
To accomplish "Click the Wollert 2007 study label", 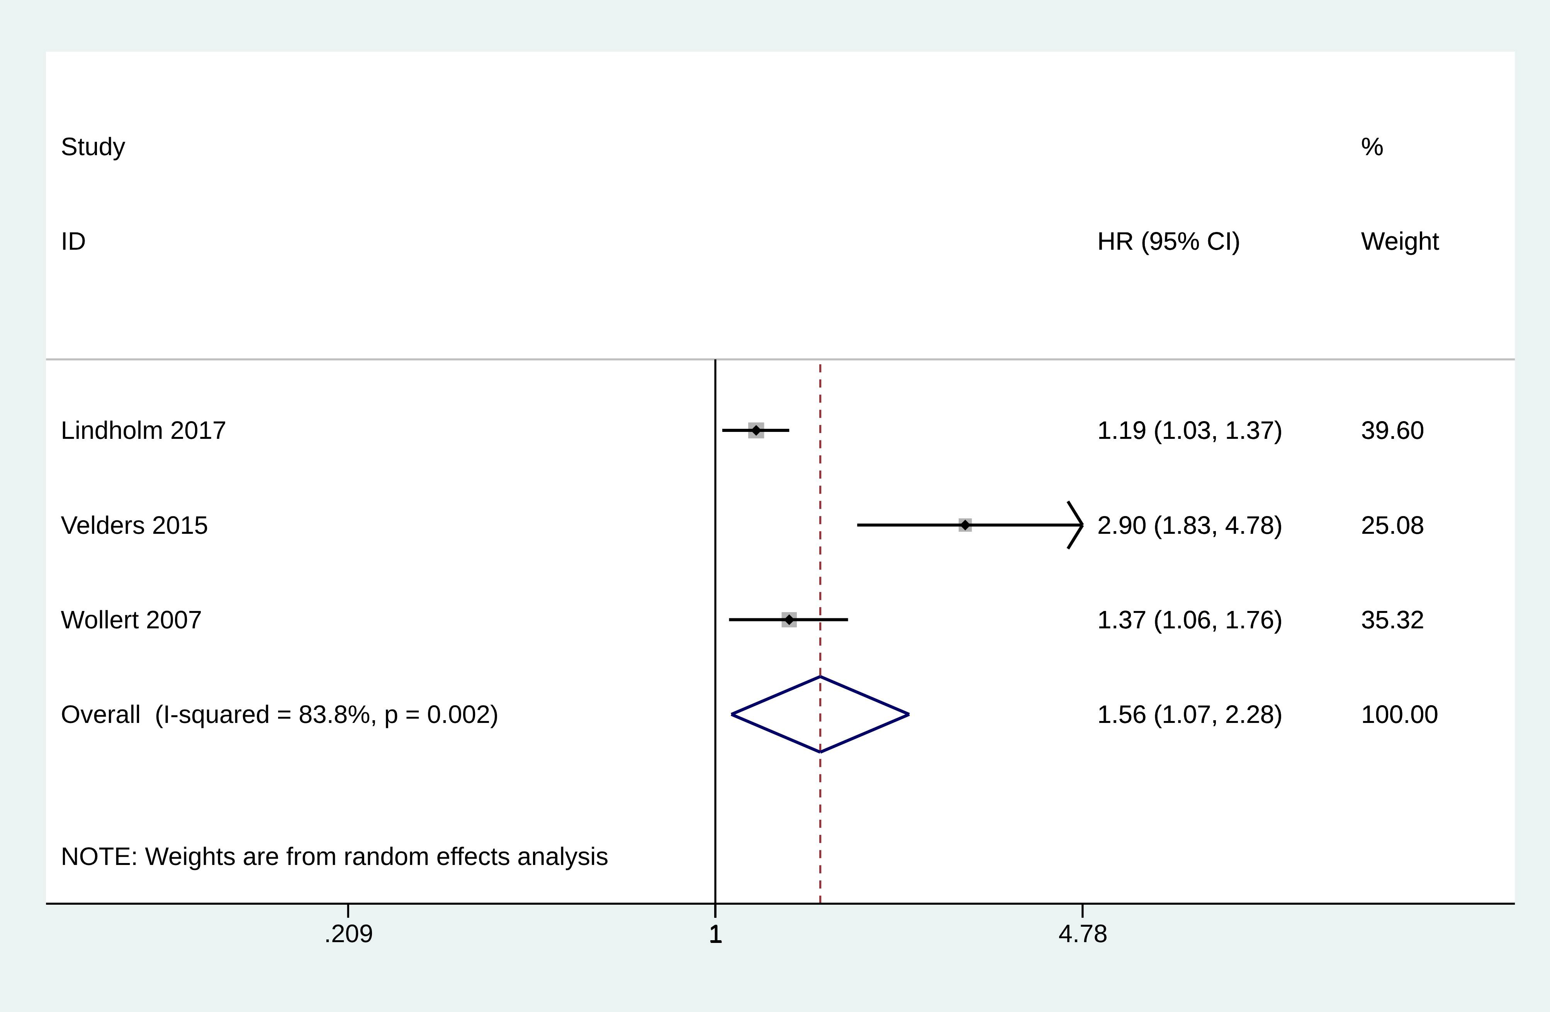I will [131, 620].
